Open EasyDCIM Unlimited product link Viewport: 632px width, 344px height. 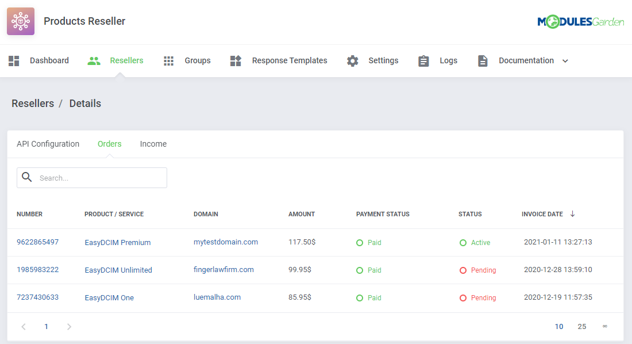click(118, 270)
